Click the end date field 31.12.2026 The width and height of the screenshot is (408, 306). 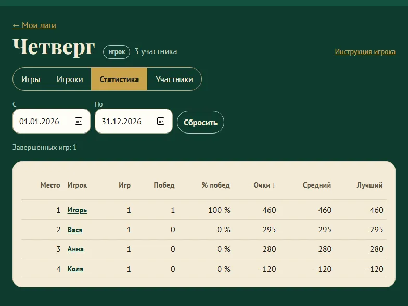click(x=133, y=121)
